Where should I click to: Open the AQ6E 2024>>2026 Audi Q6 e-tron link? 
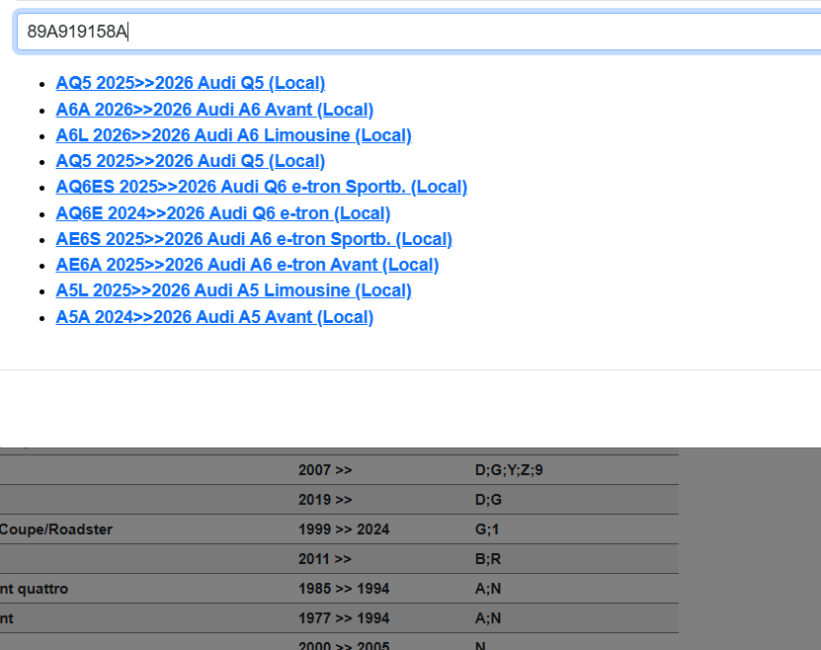pos(222,213)
